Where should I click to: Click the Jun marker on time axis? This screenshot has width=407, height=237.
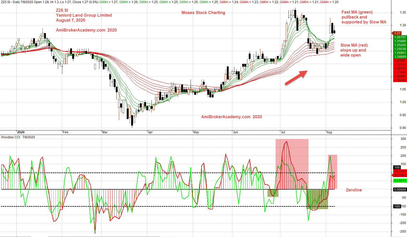[235, 132]
